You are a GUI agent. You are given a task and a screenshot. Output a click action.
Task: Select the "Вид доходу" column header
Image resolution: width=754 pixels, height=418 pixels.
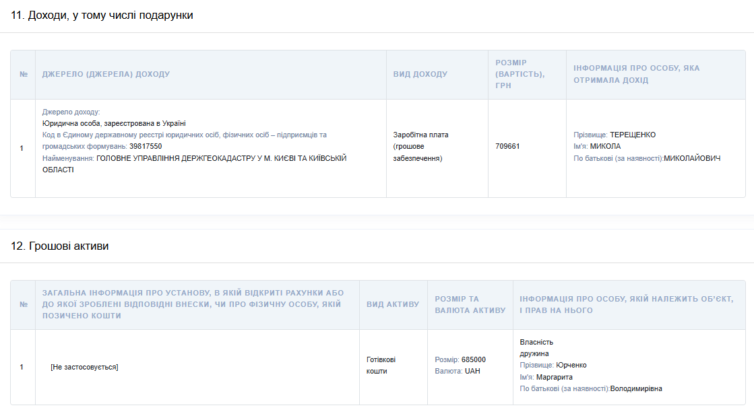[x=420, y=74]
